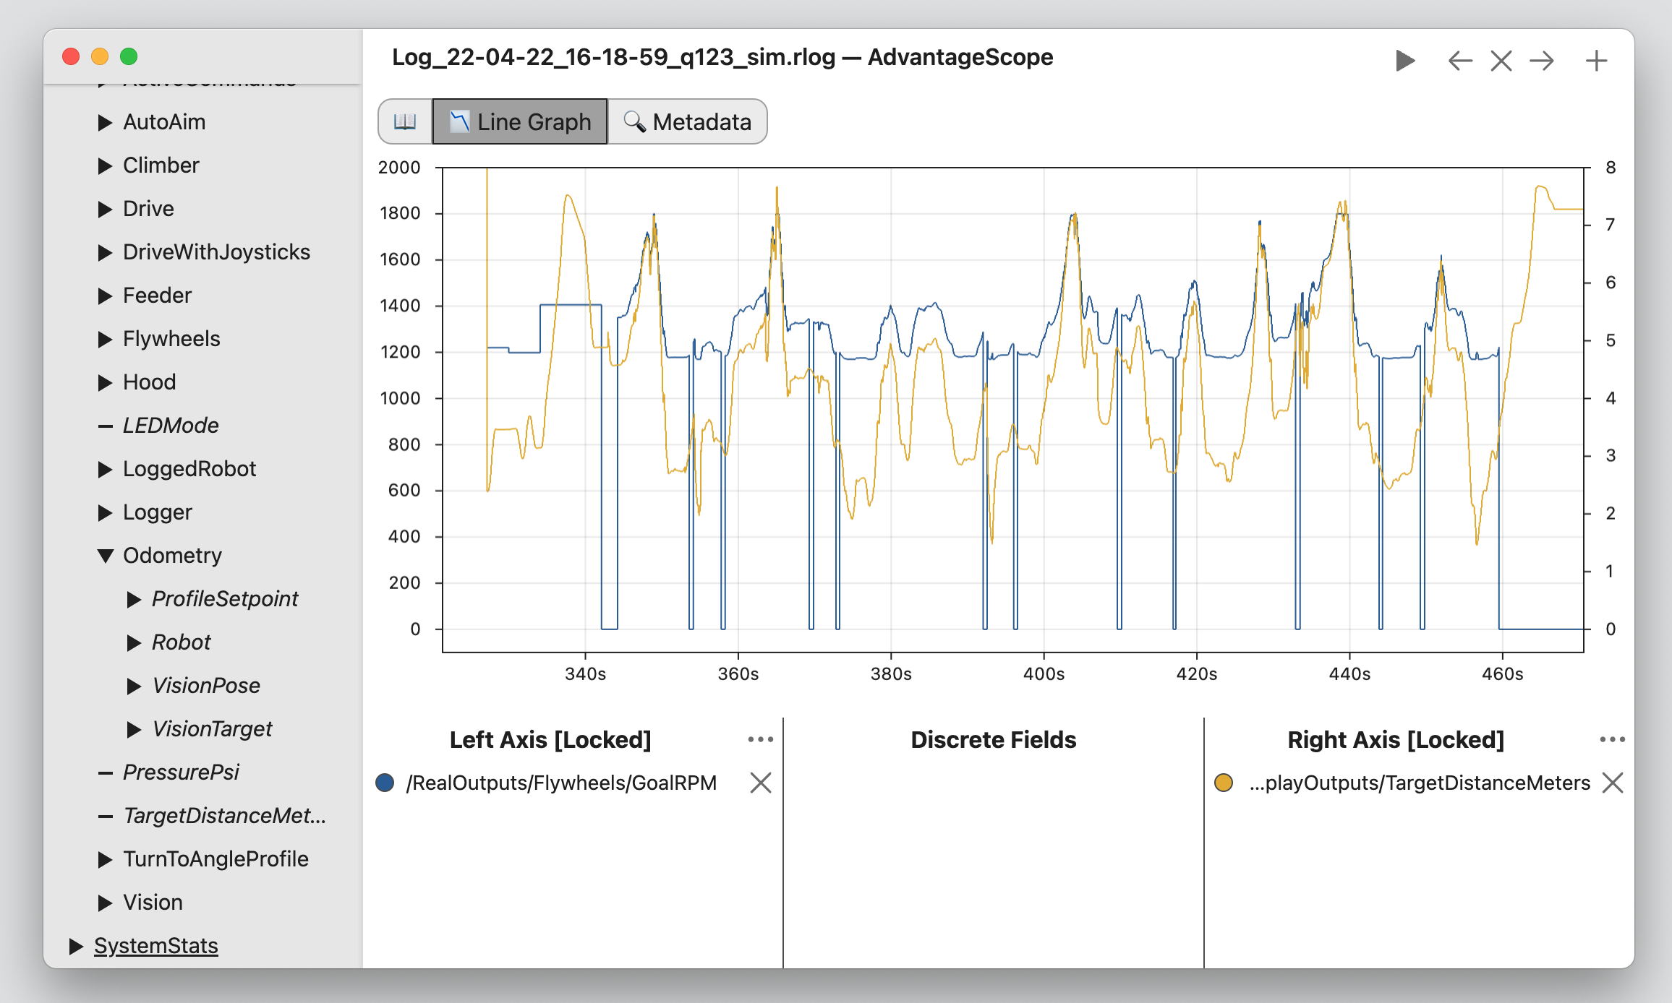Collapse the Odometry tree node
Image resolution: width=1672 pixels, height=1003 pixels.
[105, 556]
